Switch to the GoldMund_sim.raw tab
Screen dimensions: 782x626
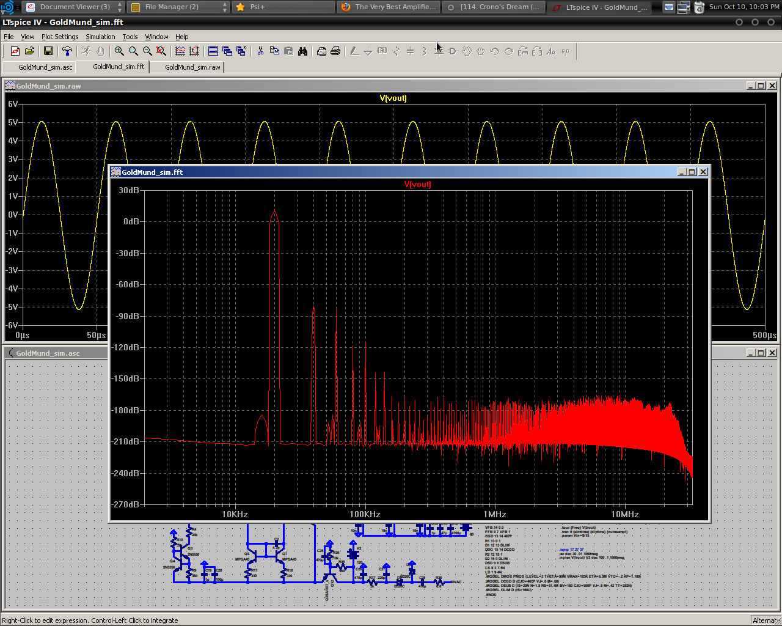(186, 67)
